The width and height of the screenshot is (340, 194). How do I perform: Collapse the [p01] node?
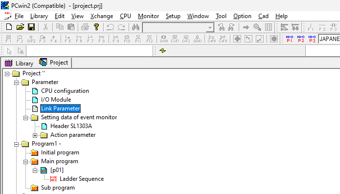pos(35,171)
